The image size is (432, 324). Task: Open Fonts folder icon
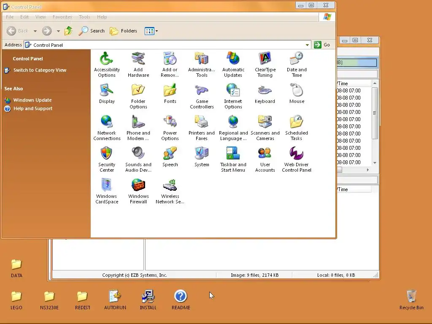170,94
